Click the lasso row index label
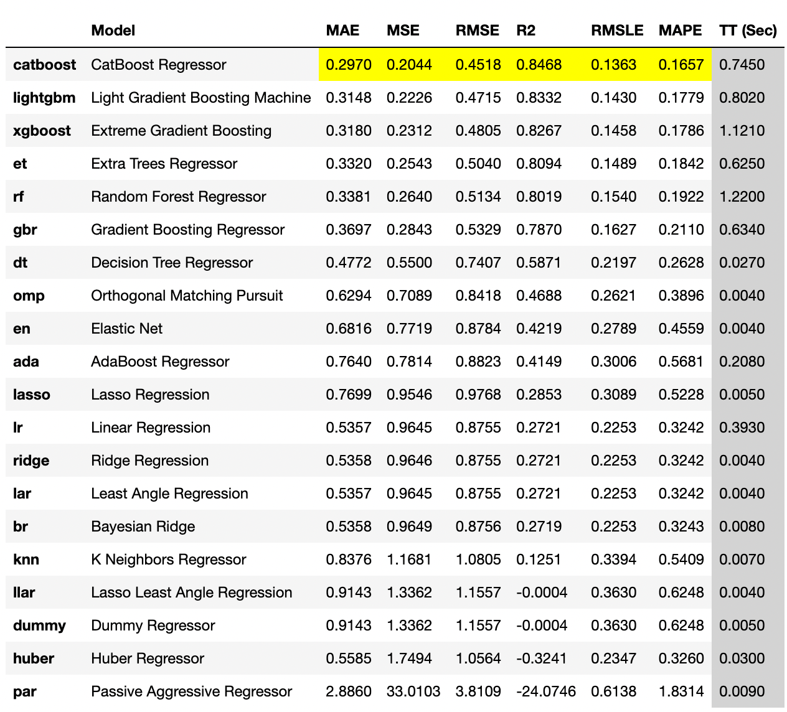This screenshot has width=787, height=712. (x=32, y=395)
